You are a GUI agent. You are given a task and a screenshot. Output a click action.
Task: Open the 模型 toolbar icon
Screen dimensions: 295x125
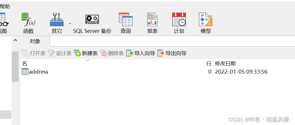point(206,23)
